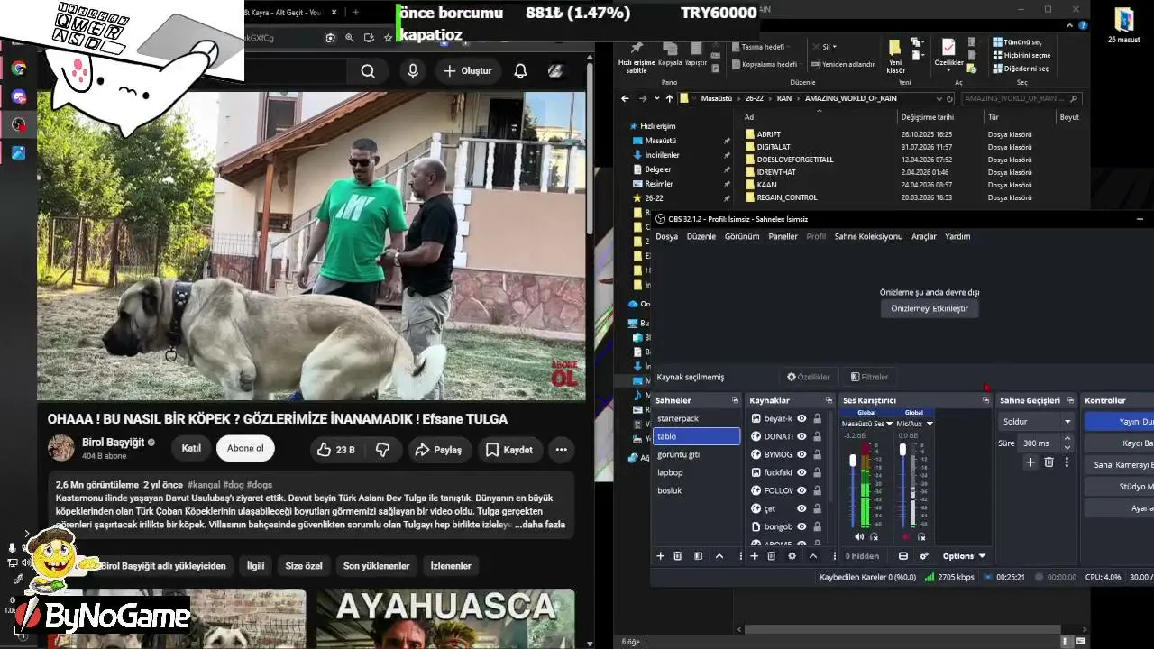This screenshot has width=1154, height=649.
Task: Remove the selected source in Kaynaklar
Action: click(x=771, y=556)
